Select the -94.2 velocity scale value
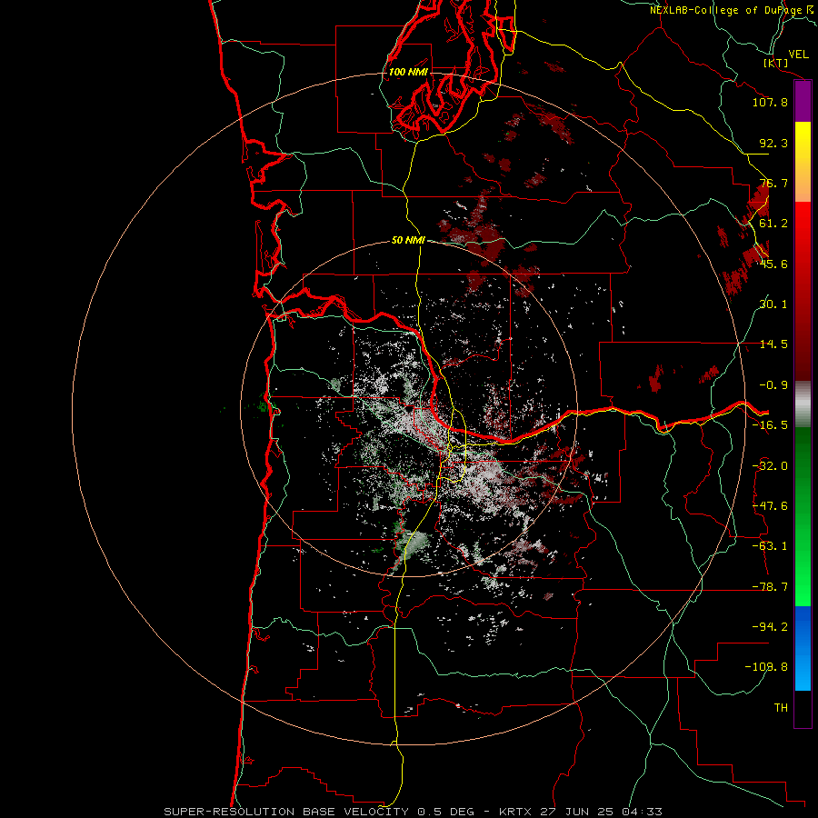The image size is (818, 818). (x=770, y=626)
